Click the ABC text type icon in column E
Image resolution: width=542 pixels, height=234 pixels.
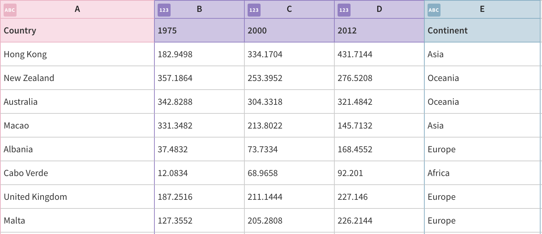coord(434,10)
